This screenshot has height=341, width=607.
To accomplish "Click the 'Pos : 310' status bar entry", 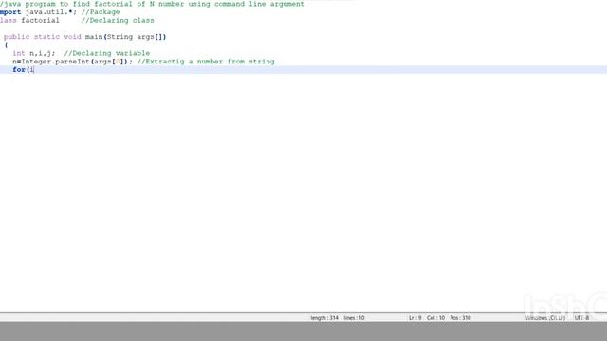I will pyautogui.click(x=460, y=318).
